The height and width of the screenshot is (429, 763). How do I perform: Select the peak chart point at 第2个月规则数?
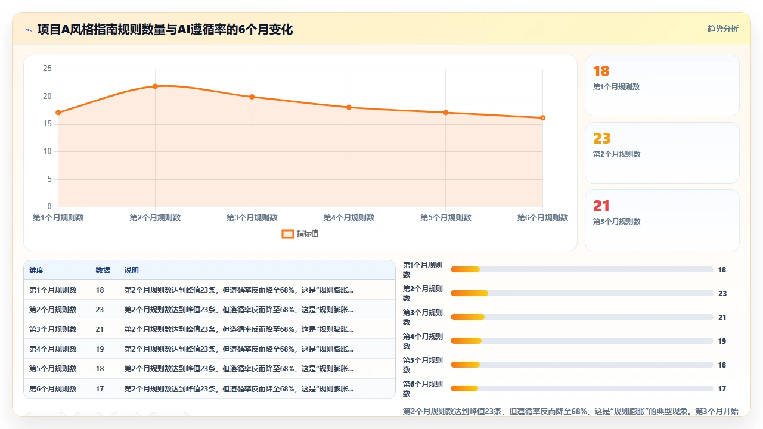(x=155, y=86)
